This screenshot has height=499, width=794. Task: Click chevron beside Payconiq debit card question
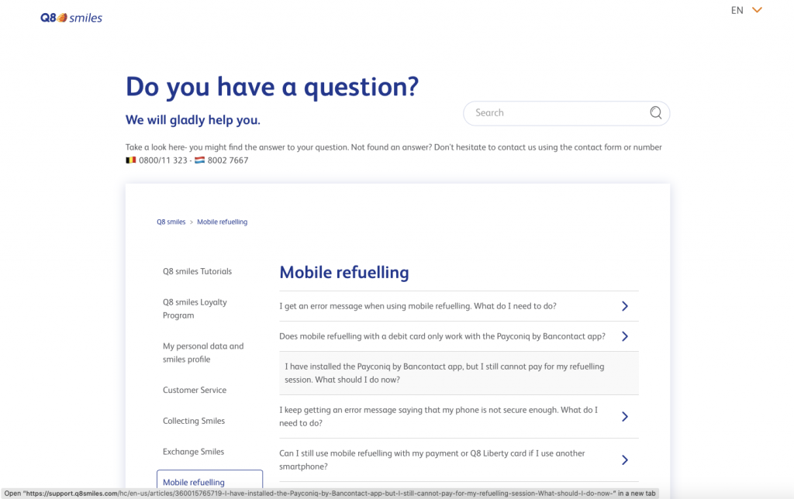tap(625, 336)
